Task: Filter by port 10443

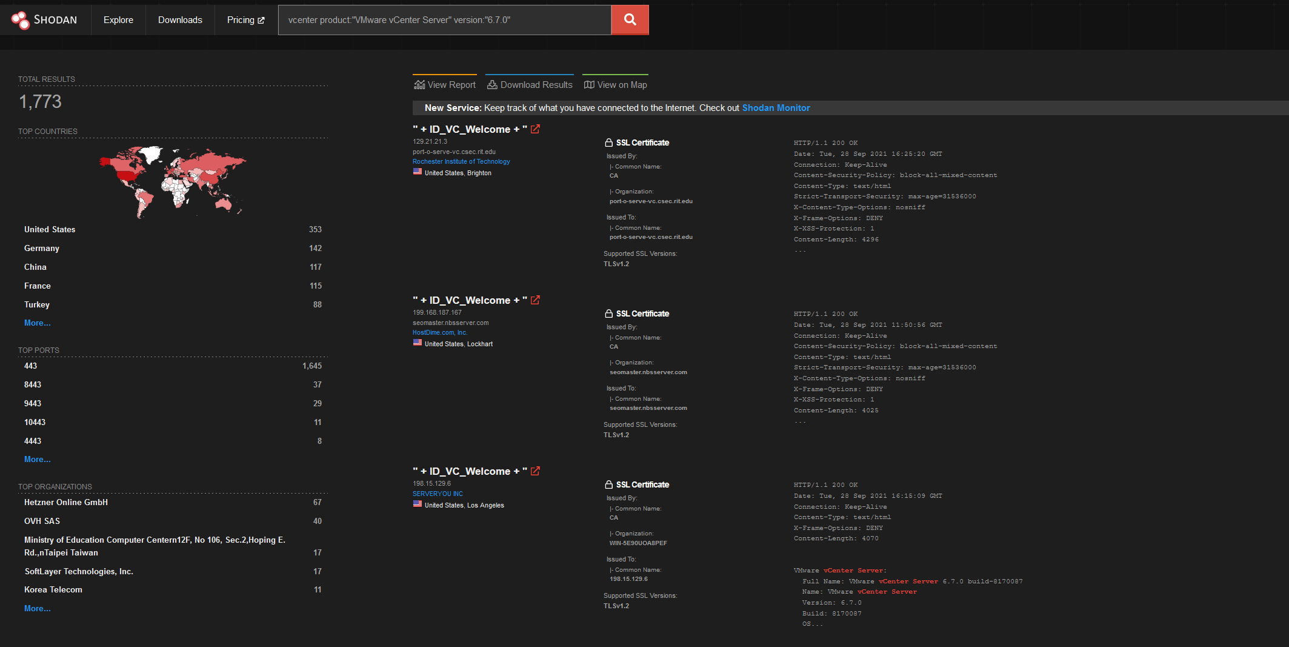Action: pos(173,422)
